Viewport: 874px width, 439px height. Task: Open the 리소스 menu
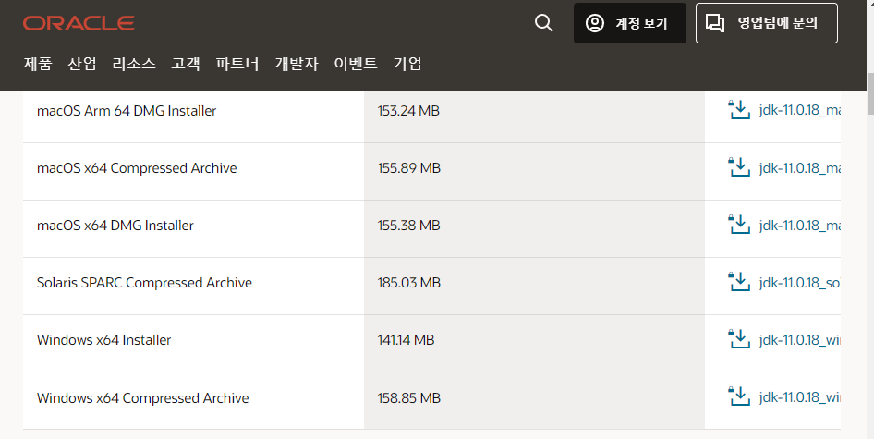pos(134,64)
